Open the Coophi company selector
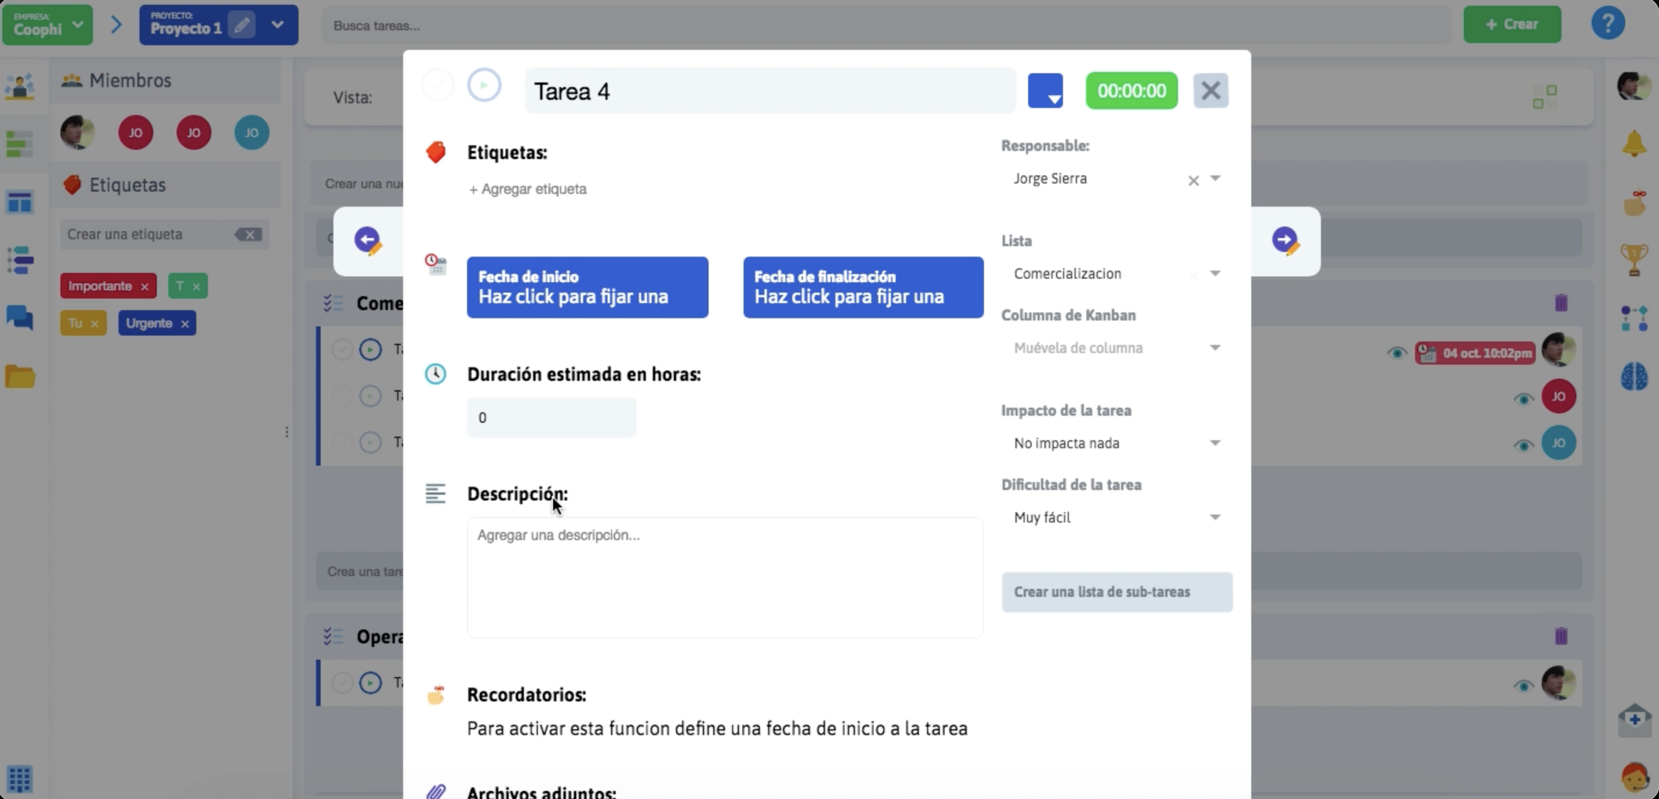The image size is (1659, 799). click(46, 24)
